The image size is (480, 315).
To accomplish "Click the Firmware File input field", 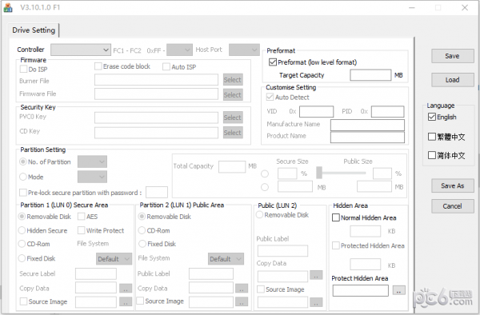I will [156, 94].
